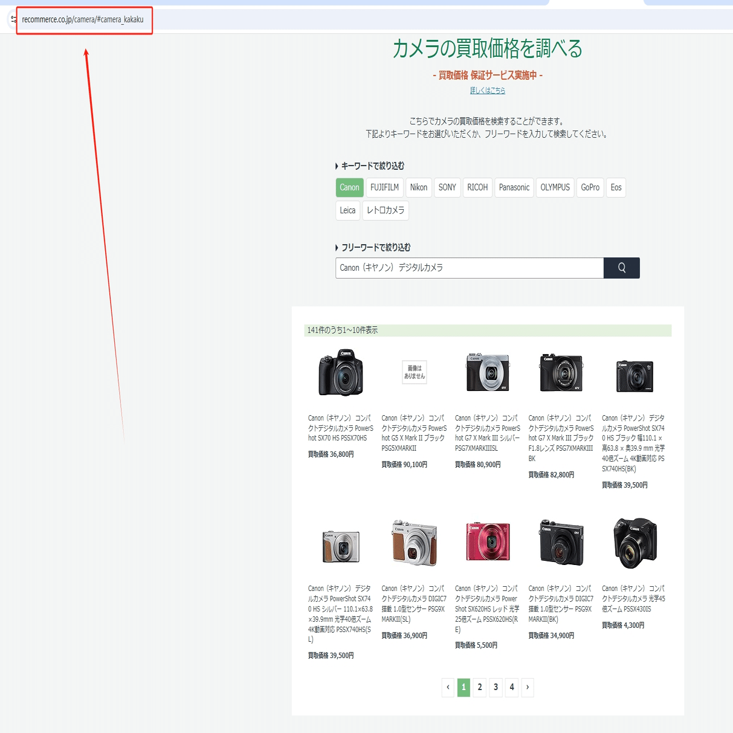The height and width of the screenshot is (733, 733).
Task: Open PowerShot SX740 HS silver camera thumbnail
Action: (341, 546)
